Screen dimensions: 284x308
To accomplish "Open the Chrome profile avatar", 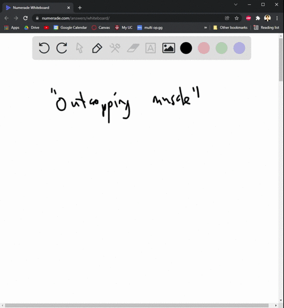I will [x=267, y=18].
